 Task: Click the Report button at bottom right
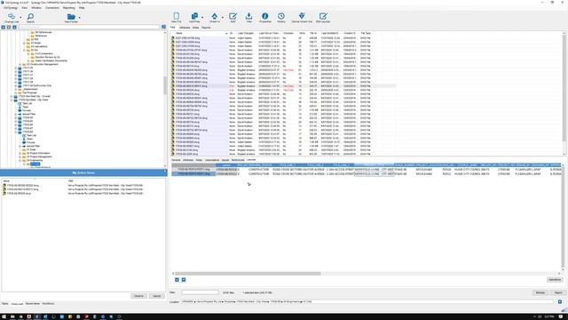tap(558, 292)
